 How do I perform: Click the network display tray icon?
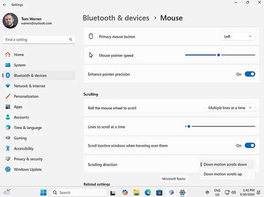227,192
